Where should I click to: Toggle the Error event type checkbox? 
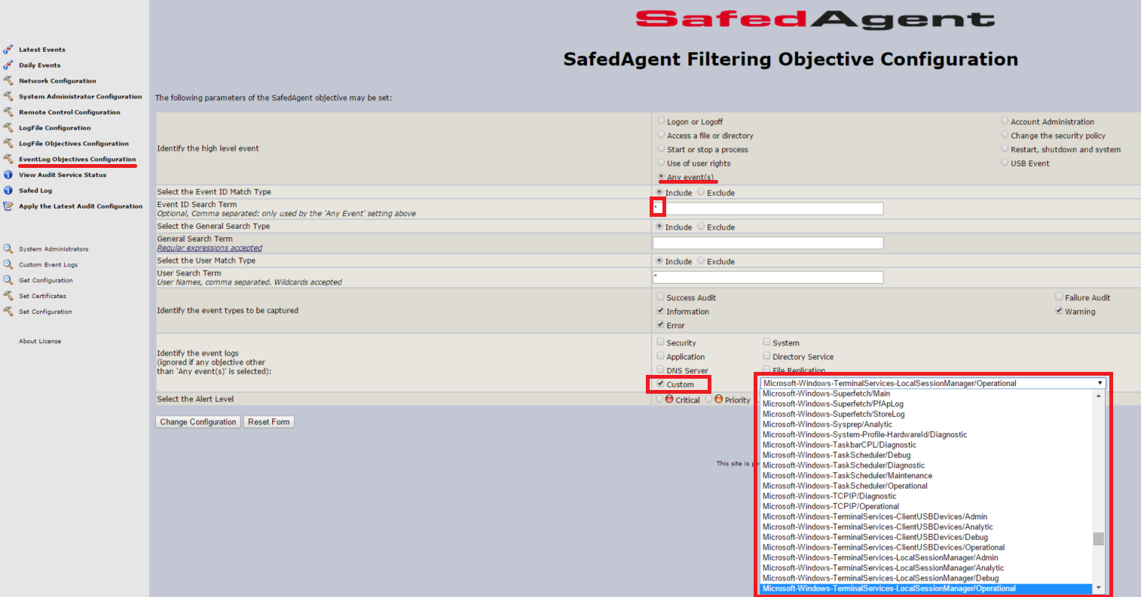661,325
